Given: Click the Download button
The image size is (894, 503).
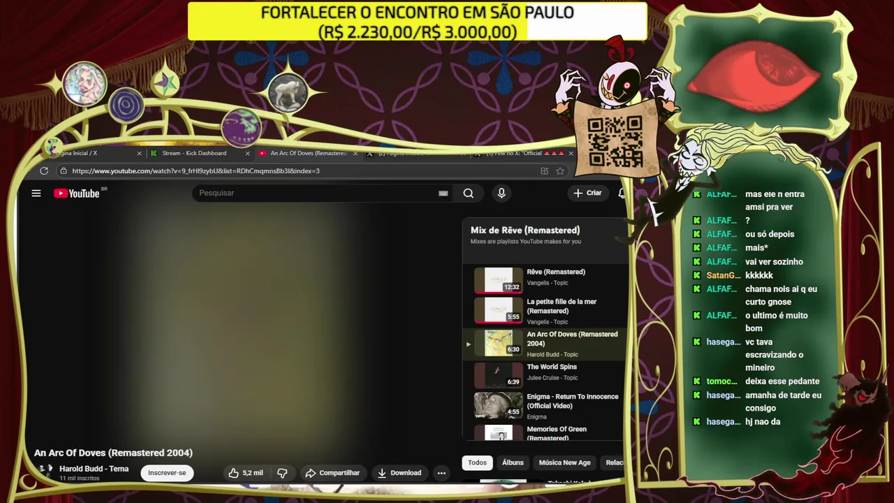Looking at the screenshot, I should [x=399, y=473].
